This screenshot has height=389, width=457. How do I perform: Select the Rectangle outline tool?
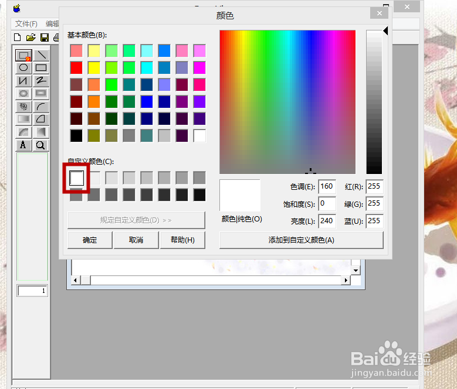point(41,68)
